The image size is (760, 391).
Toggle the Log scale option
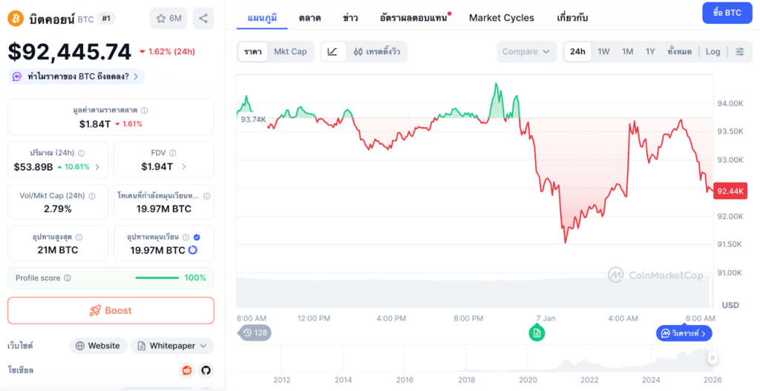pos(712,51)
